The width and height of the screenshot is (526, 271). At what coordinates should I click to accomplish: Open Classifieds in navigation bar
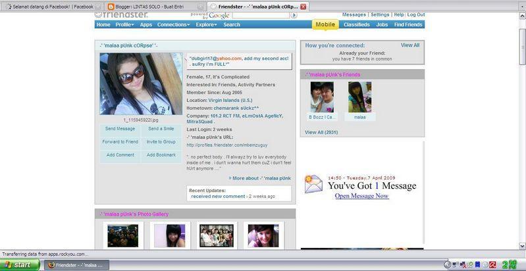click(357, 24)
